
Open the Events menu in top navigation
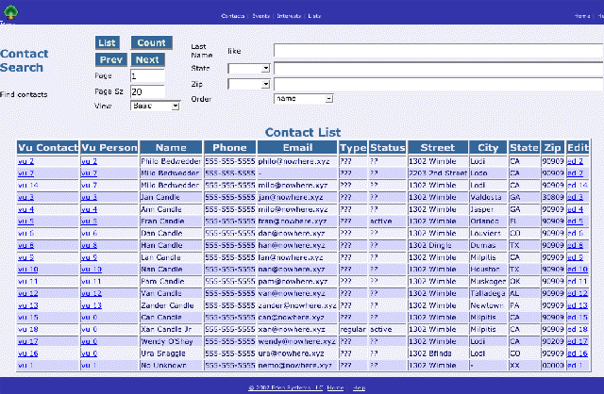260,16
